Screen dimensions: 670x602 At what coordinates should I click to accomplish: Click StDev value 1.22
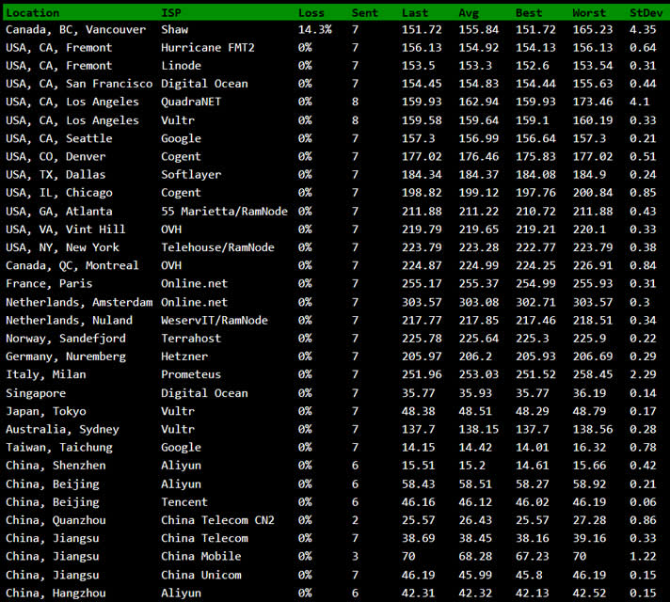pos(643,556)
